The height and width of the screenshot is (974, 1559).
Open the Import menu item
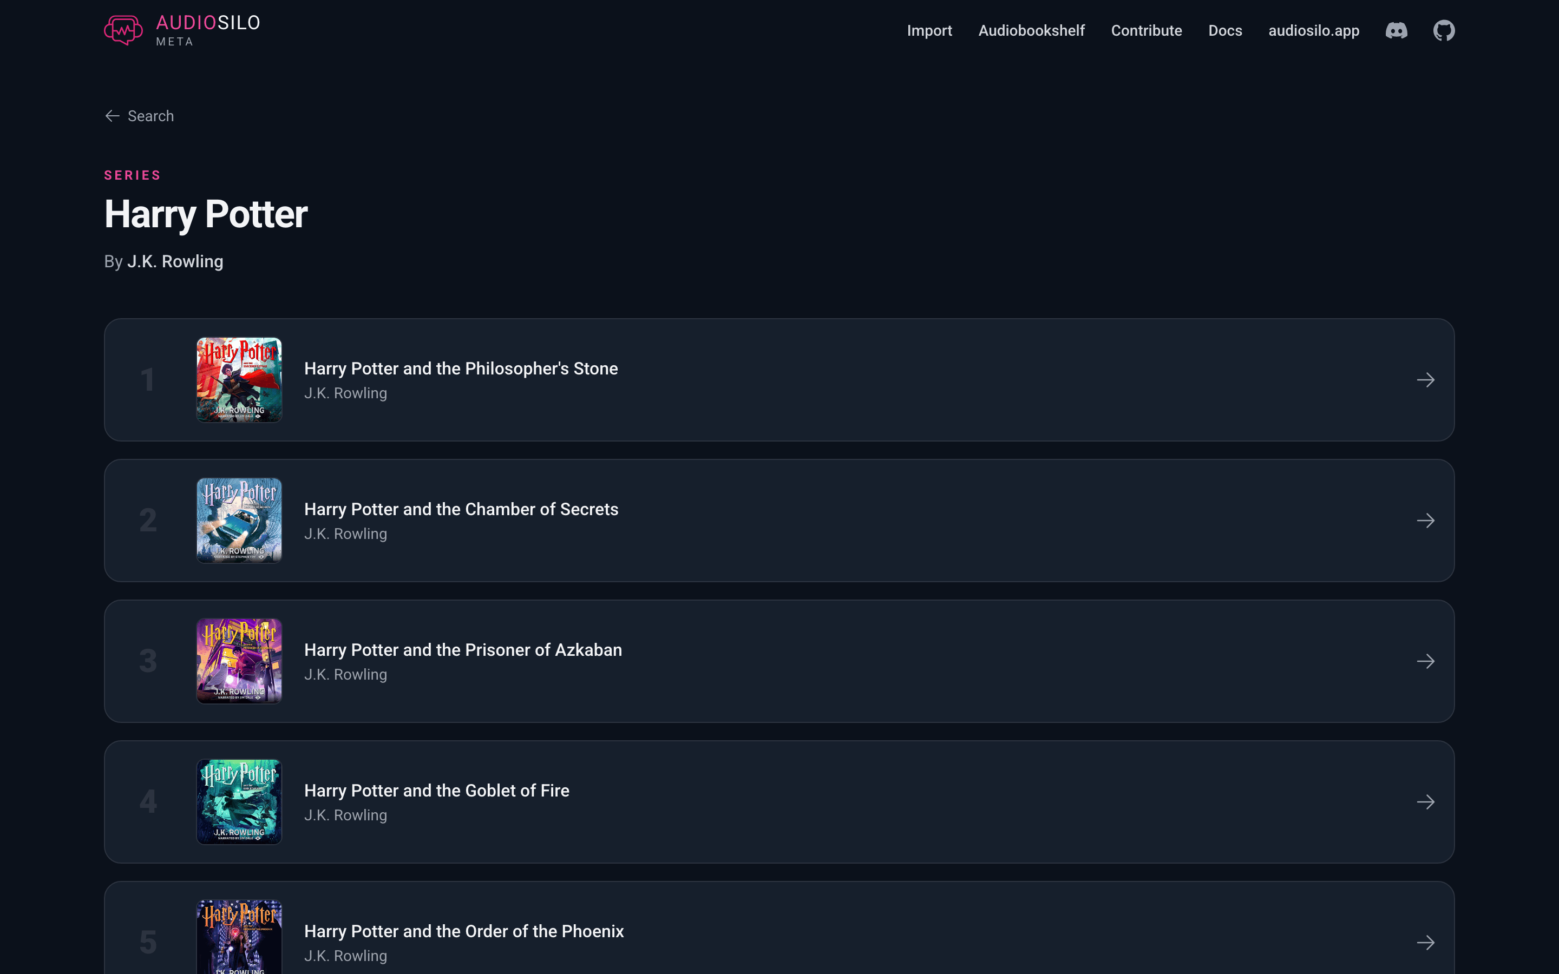click(x=929, y=30)
